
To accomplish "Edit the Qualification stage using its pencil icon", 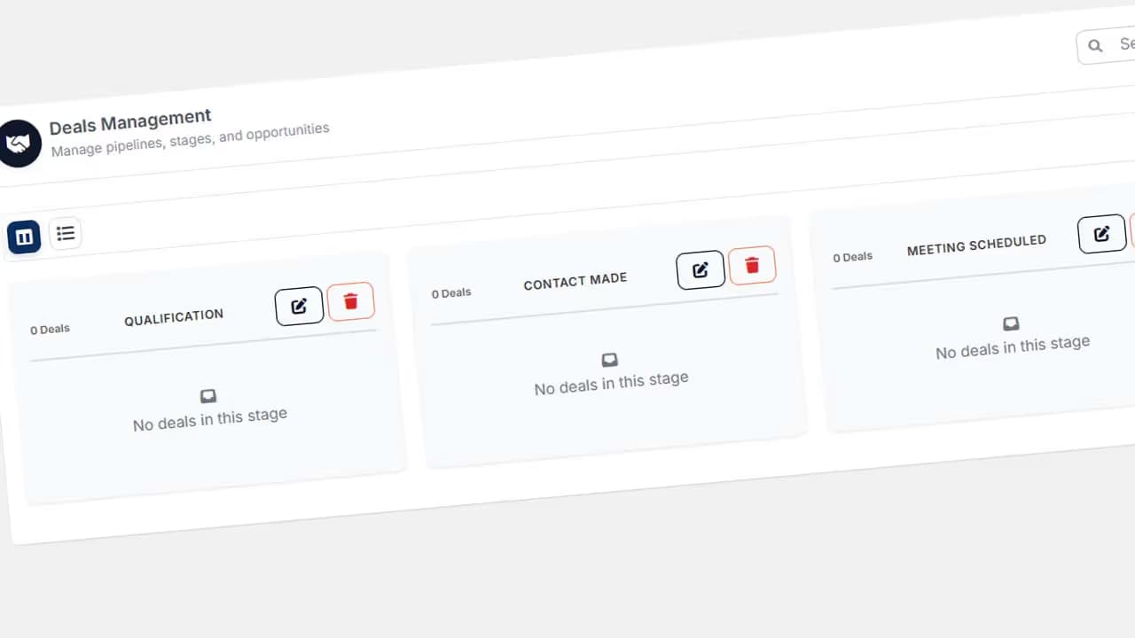I will [x=299, y=305].
